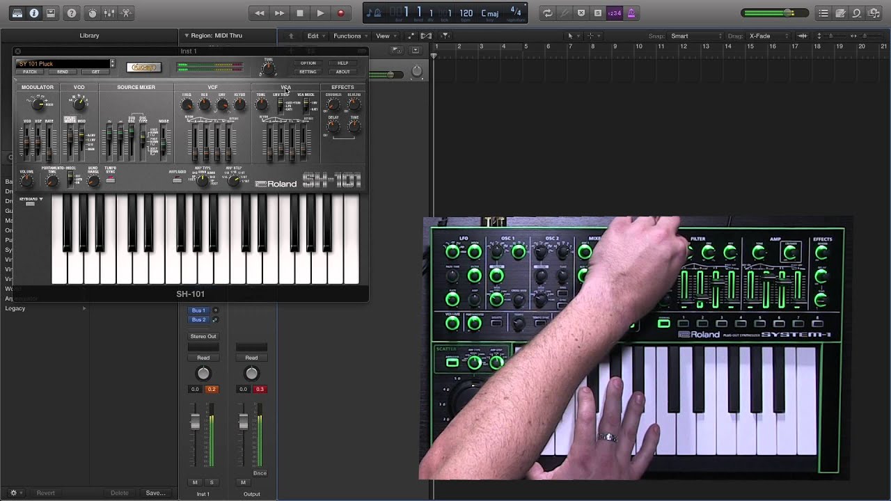Click the Inst 1 pan knob

click(203, 374)
